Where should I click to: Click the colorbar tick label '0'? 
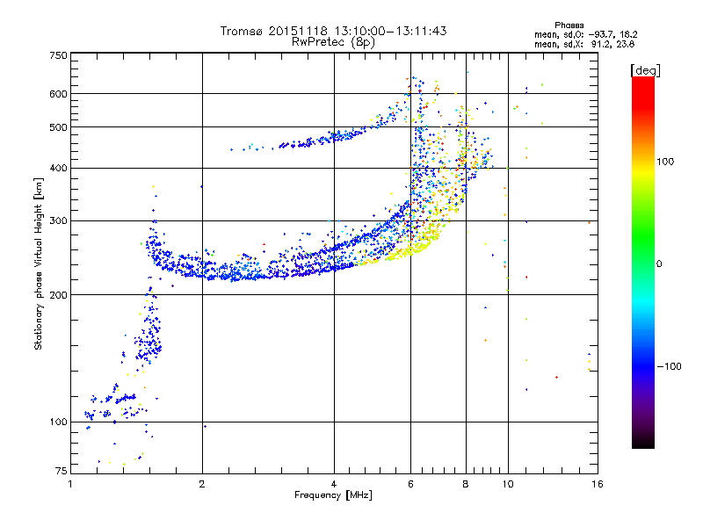click(x=659, y=263)
